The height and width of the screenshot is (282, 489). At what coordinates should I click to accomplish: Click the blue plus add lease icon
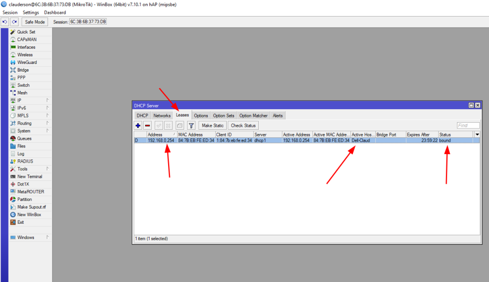[x=138, y=125]
